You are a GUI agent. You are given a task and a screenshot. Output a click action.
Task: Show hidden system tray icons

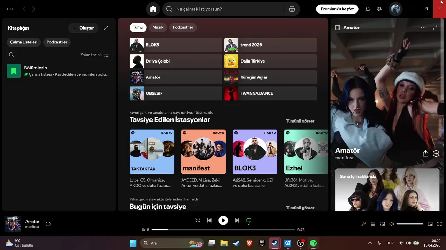click(x=370, y=243)
